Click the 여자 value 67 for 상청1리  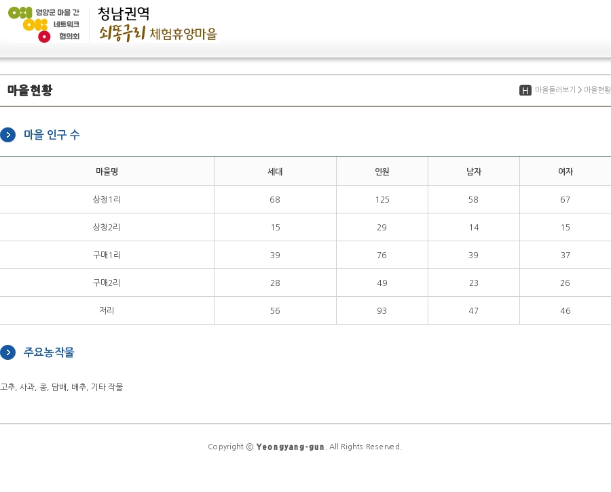566,199
